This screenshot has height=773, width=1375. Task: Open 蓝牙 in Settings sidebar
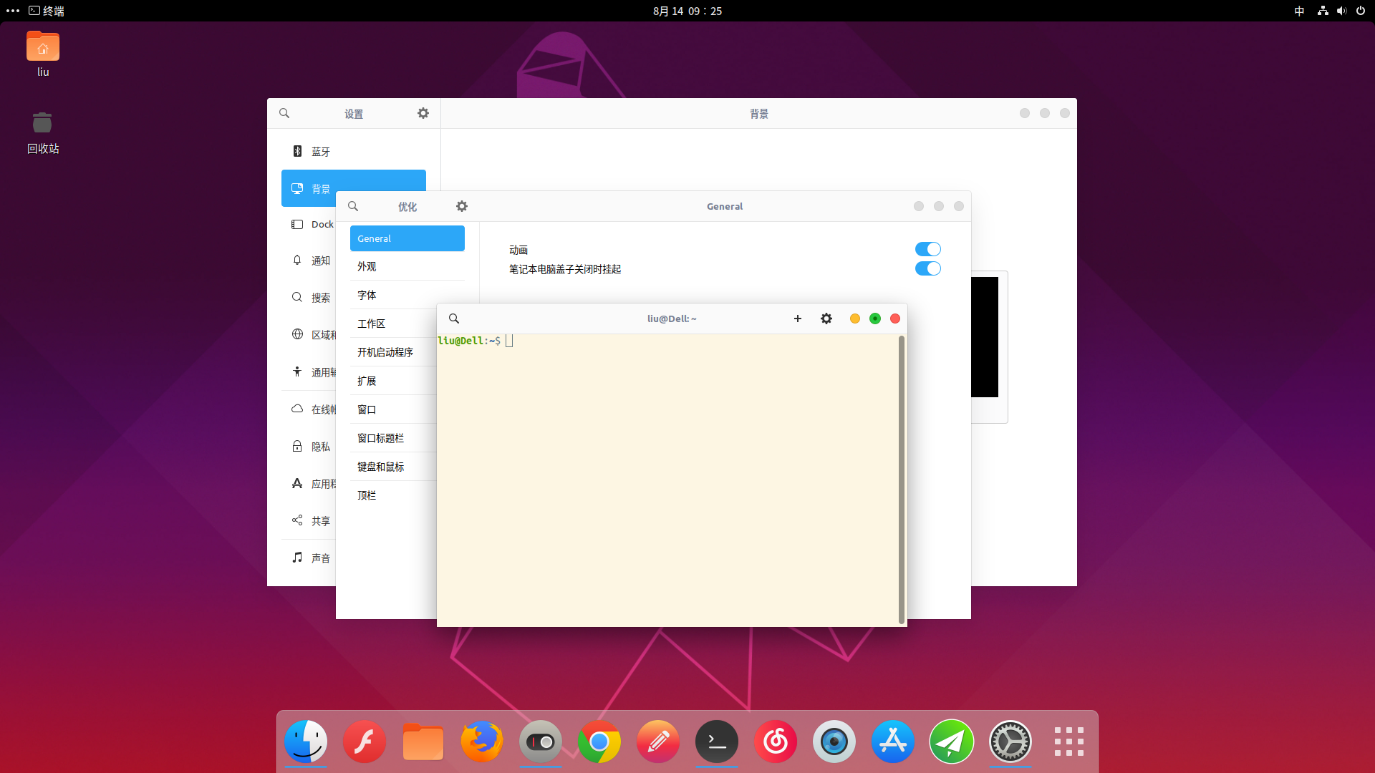pyautogui.click(x=354, y=152)
